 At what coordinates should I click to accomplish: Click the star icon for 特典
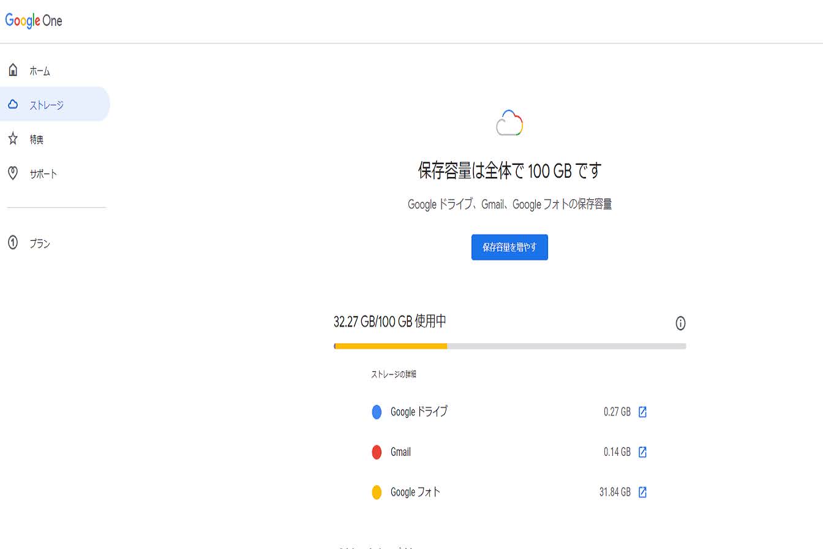pyautogui.click(x=13, y=139)
